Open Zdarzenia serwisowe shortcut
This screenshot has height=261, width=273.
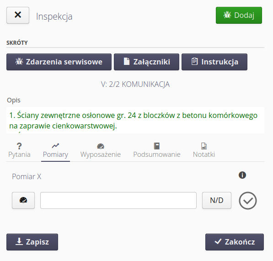point(59,62)
